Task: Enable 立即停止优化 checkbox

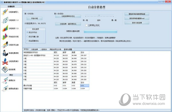Action: (86, 25)
